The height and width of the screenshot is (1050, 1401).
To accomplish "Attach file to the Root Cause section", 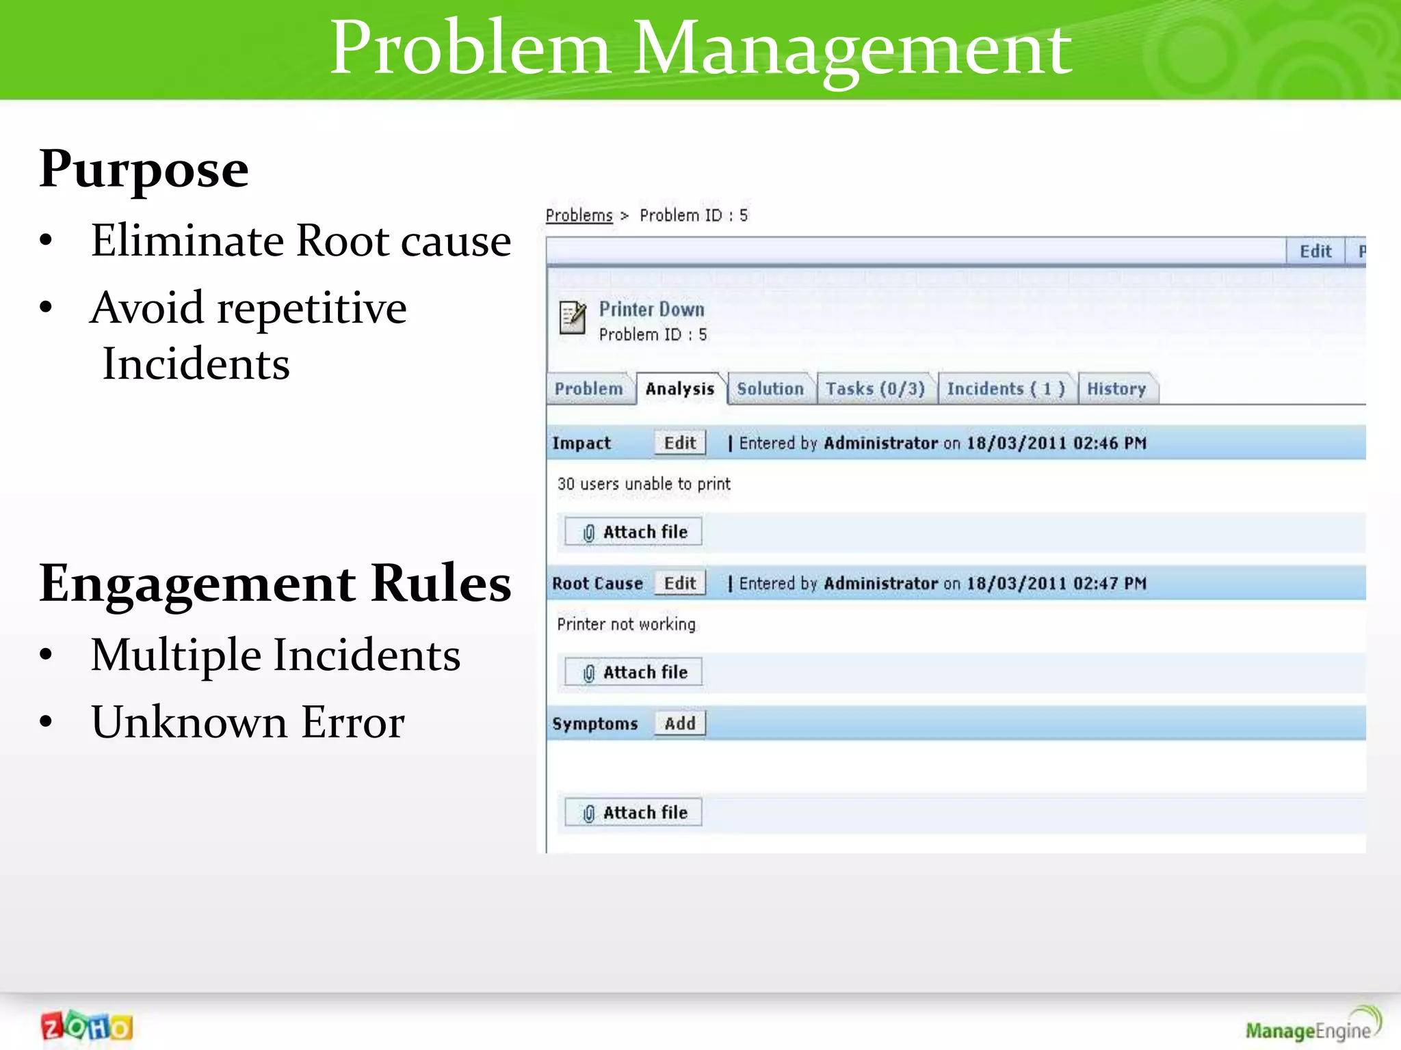I will 633,673.
